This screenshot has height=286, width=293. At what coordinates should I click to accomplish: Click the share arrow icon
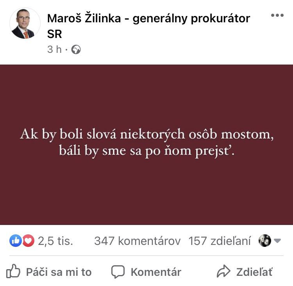(223, 271)
